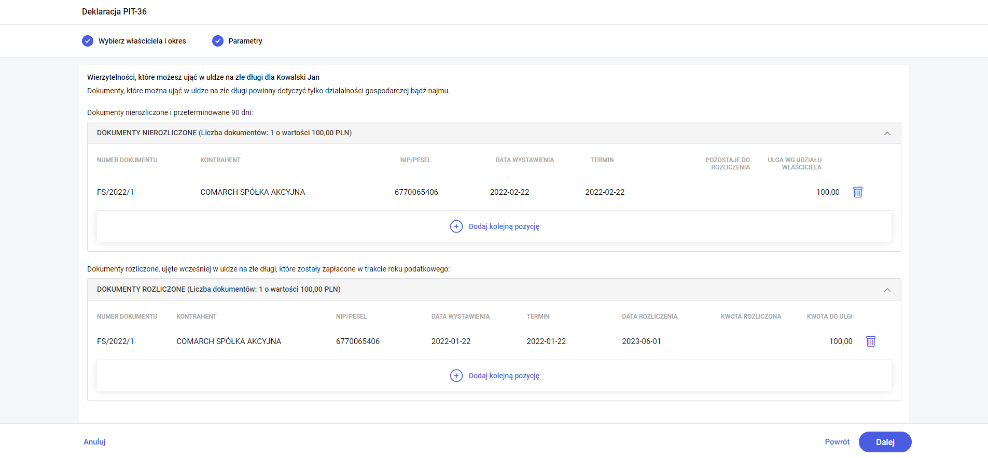
Task: Click the 100,00 relief amount in unsettled row
Action: (827, 192)
